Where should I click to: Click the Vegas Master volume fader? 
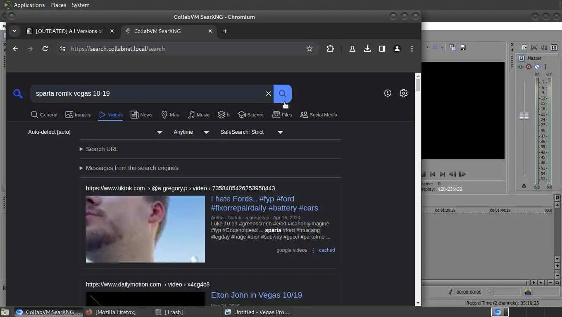524,116
